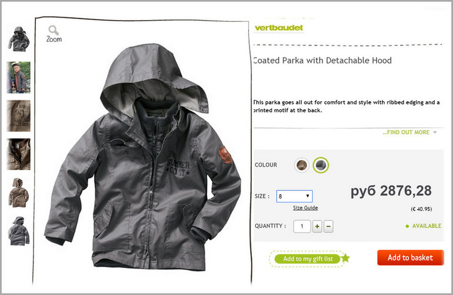The height and width of the screenshot is (295, 453).
Task: Increase quantity with the plus button
Action: point(317,226)
